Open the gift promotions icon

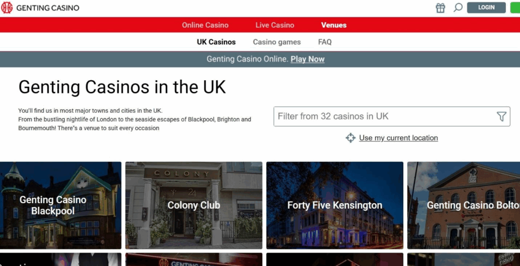[x=440, y=8]
